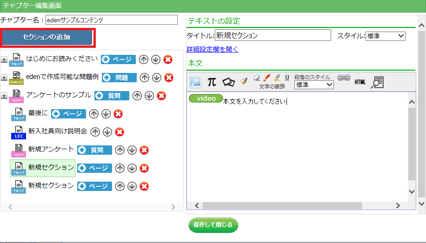Insert an image via the picture icon
This screenshot has width=426, height=243.
[x=195, y=82]
